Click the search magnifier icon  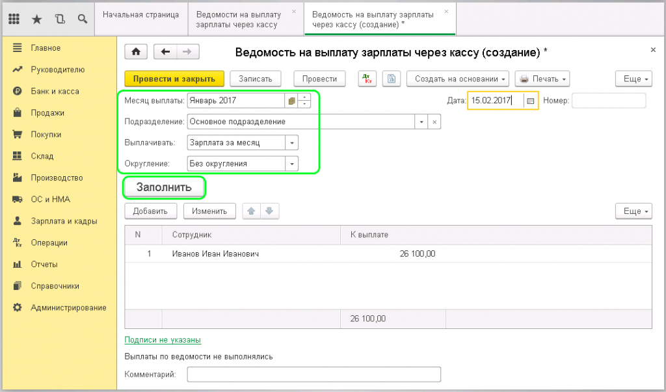pyautogui.click(x=83, y=19)
